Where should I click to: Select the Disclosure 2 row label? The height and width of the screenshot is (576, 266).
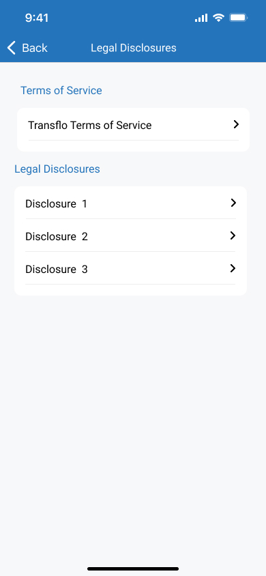[x=57, y=237]
